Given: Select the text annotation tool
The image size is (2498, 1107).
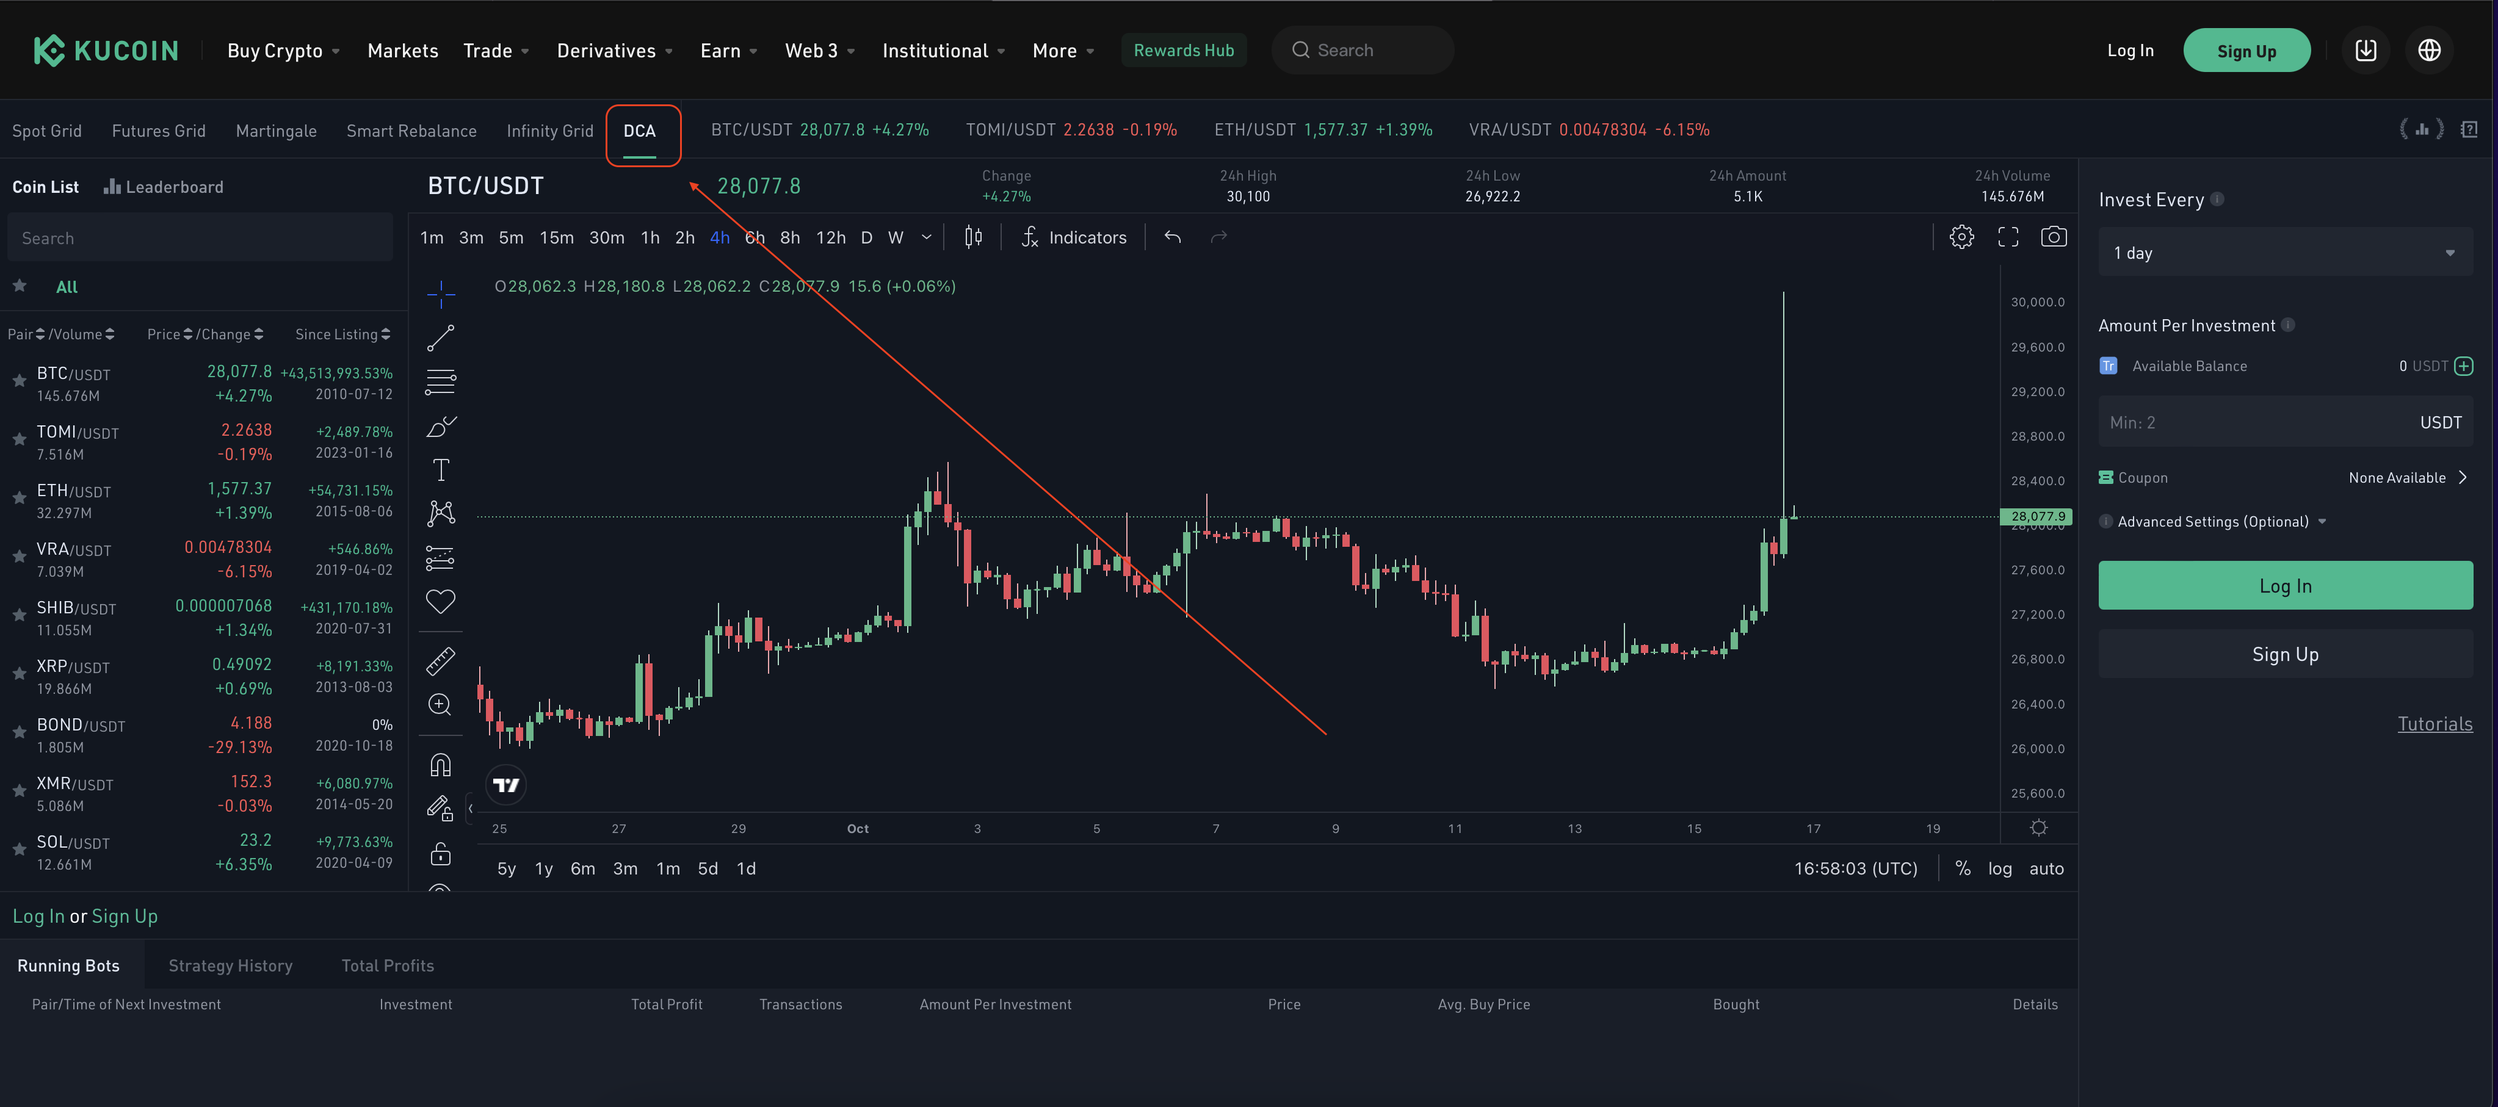Looking at the screenshot, I should point(440,470).
